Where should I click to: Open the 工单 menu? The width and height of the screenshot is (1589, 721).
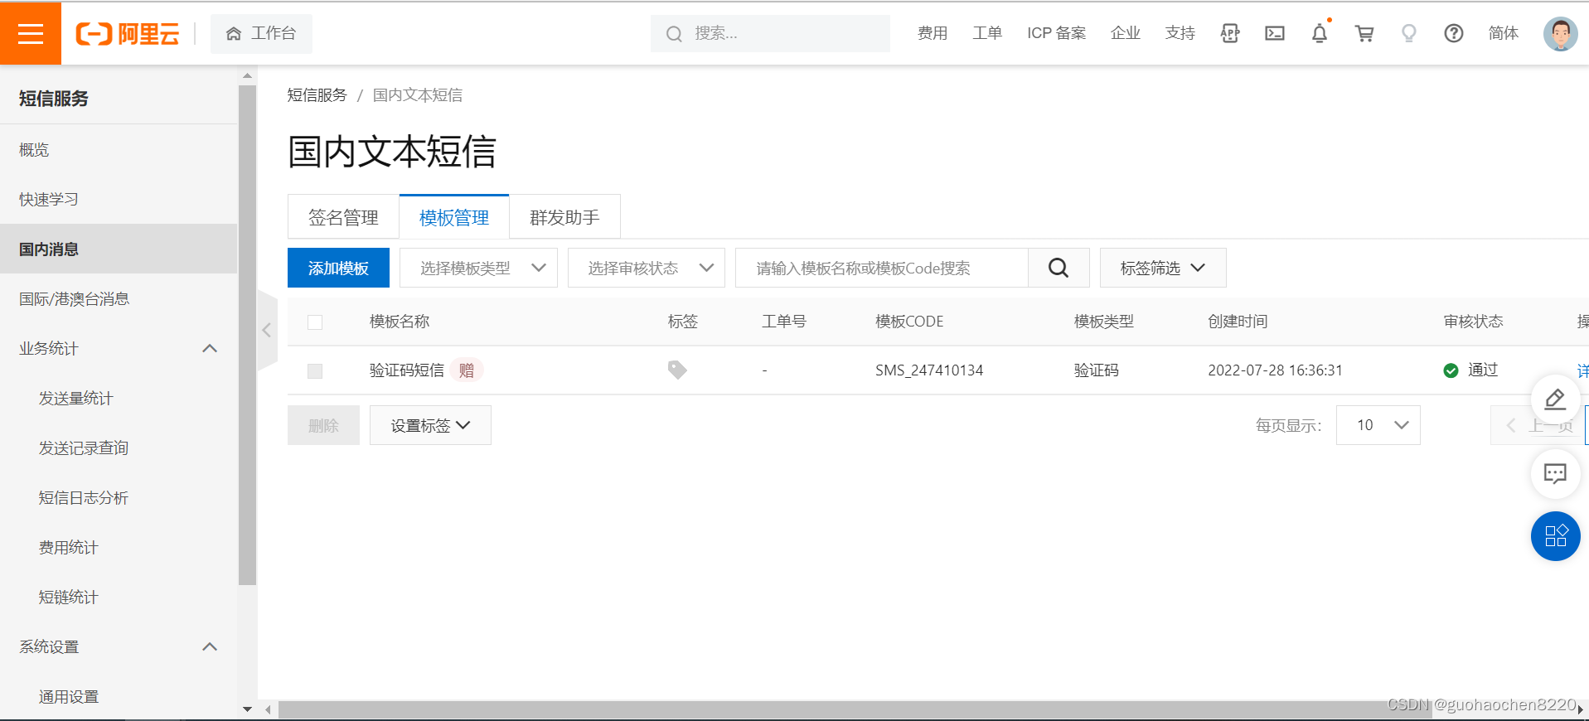tap(987, 33)
